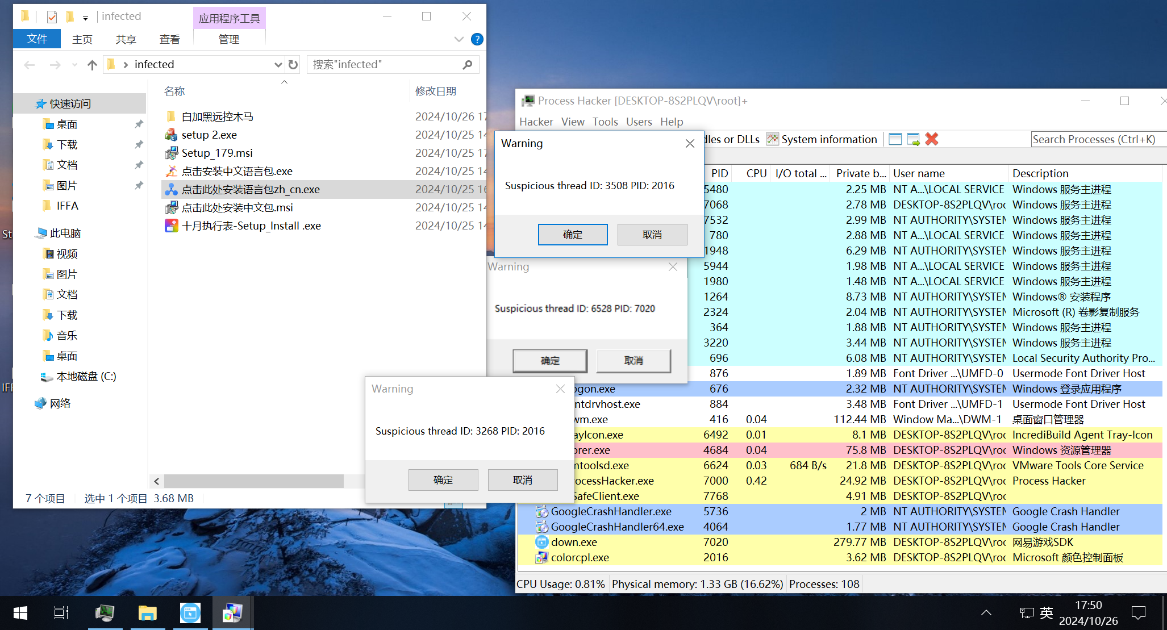Image resolution: width=1167 pixels, height=630 pixels.
Task: Select 网络 in the navigation pane
Action: (x=60, y=403)
